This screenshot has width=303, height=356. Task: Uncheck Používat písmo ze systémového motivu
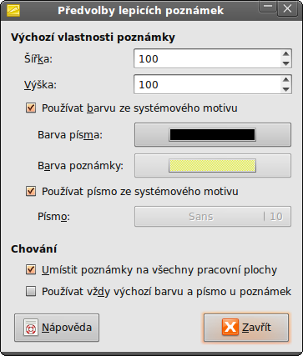31,192
